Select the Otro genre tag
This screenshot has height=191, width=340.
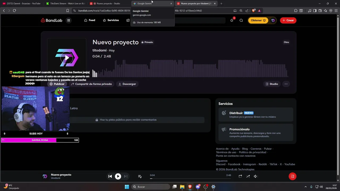286,42
